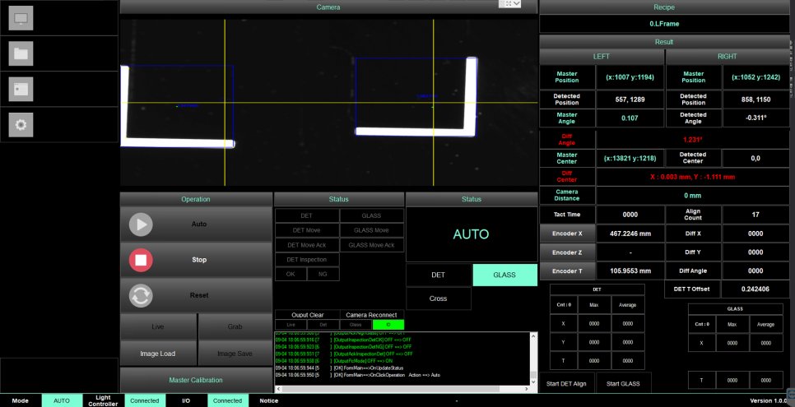The height and width of the screenshot is (407, 795).
Task: Select the LEFT result tab
Action: pyautogui.click(x=602, y=57)
